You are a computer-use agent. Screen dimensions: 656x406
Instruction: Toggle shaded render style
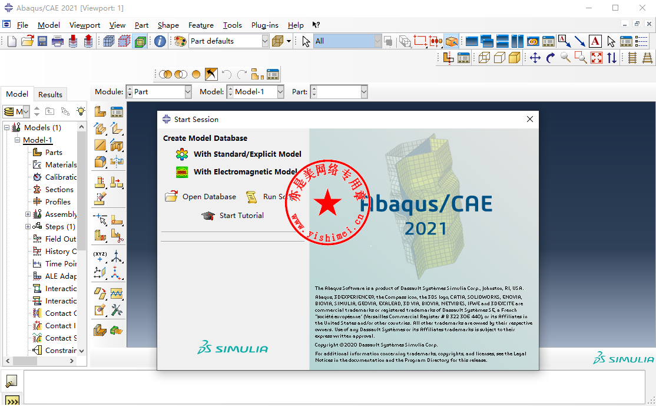coord(515,58)
